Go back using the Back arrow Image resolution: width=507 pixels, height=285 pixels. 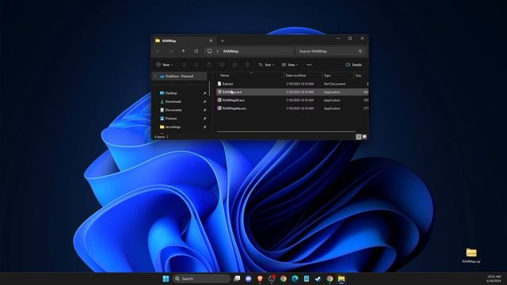[x=158, y=51]
